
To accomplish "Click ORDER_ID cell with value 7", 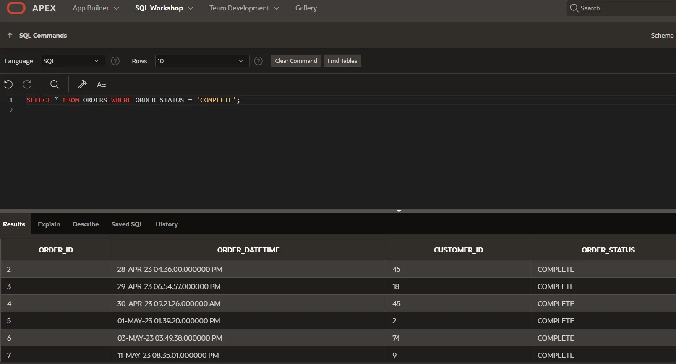I will click(56, 355).
